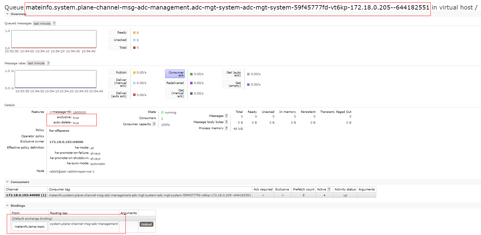The height and width of the screenshot is (235, 481).
Task: Click the (Default exchange binding) row
Action: (x=83, y=218)
